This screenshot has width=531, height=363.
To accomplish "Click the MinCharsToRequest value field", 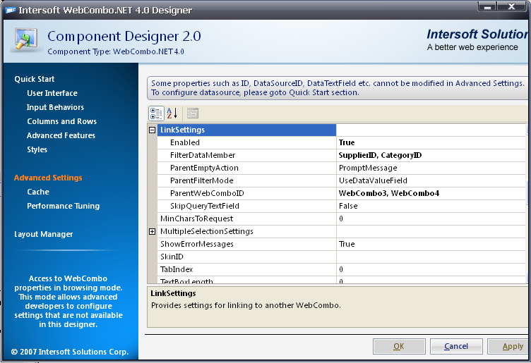I will coord(431,219).
